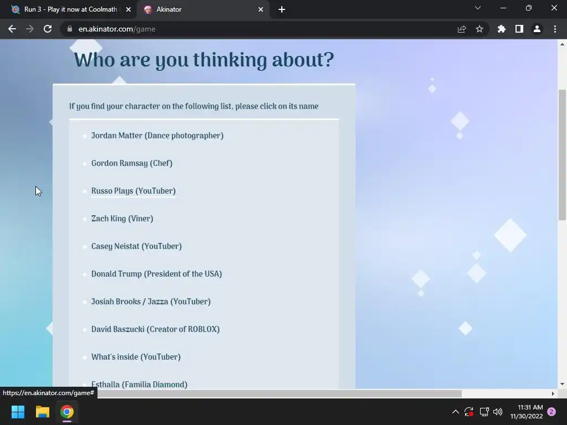The width and height of the screenshot is (567, 425).
Task: Select the Akinator tab
Action: pyautogui.click(x=203, y=9)
